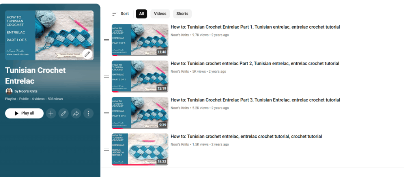
Task: Open the Entrelac Part 2 video title
Action: pyautogui.click(x=254, y=64)
